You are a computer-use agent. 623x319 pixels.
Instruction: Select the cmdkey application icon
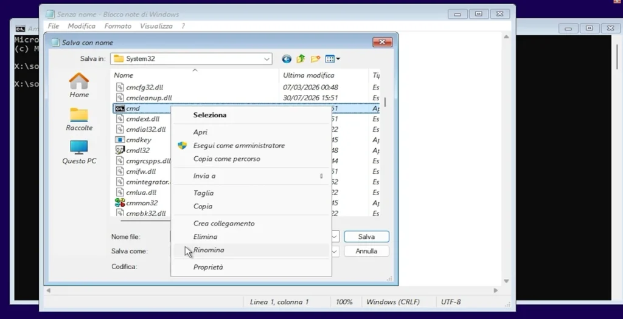coord(120,140)
